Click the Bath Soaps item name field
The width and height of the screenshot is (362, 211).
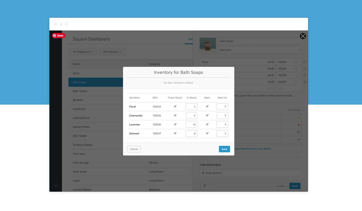point(260,41)
